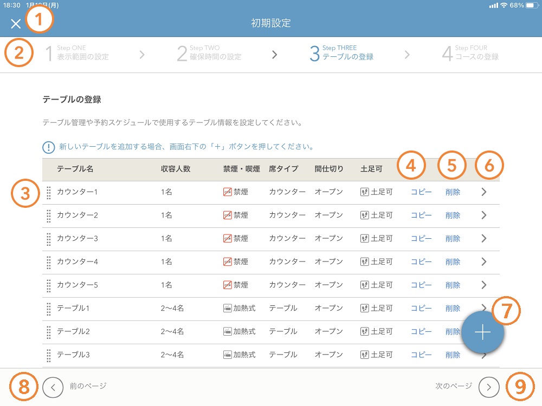542x406 pixels.
Task: Open the detail chevron for テーブル1
Action: click(x=484, y=308)
